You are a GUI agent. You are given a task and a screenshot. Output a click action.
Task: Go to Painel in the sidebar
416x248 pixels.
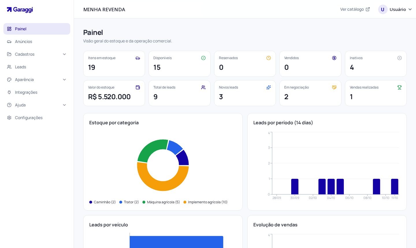(x=37, y=29)
